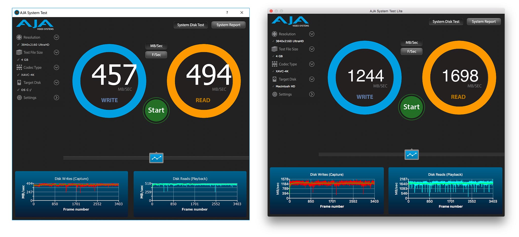Click 494 MB/sec read gauge, Windows window

click(204, 81)
